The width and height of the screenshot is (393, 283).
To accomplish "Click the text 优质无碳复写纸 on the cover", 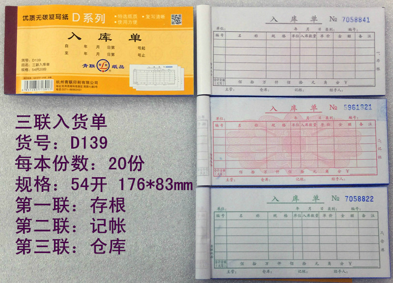I will pyautogui.click(x=45, y=17).
